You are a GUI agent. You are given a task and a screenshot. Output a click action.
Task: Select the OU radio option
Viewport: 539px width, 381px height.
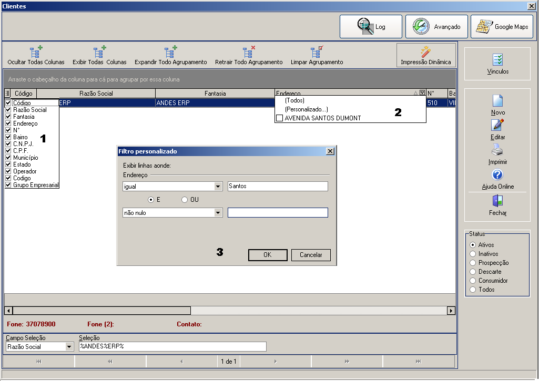(x=185, y=200)
